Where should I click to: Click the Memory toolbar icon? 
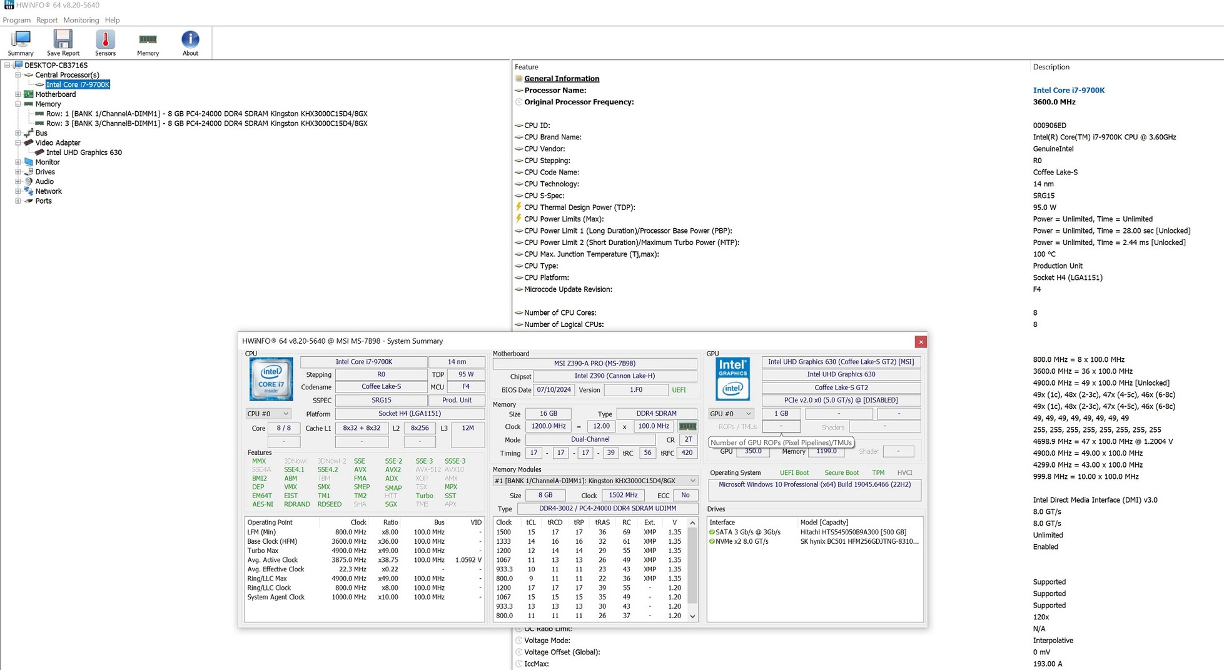pos(148,39)
